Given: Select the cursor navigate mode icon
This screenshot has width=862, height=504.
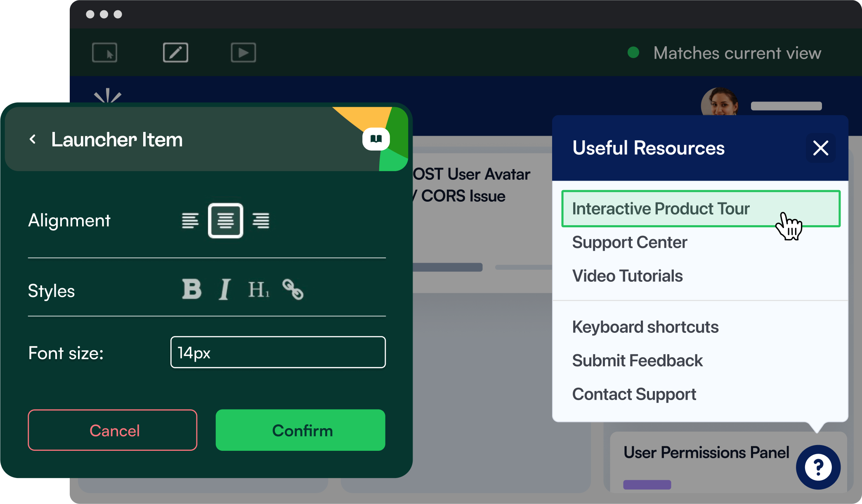Looking at the screenshot, I should point(104,53).
